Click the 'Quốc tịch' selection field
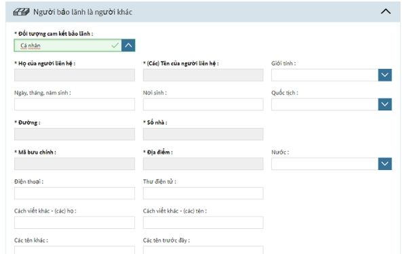This screenshot has height=254, width=407. click(325, 104)
